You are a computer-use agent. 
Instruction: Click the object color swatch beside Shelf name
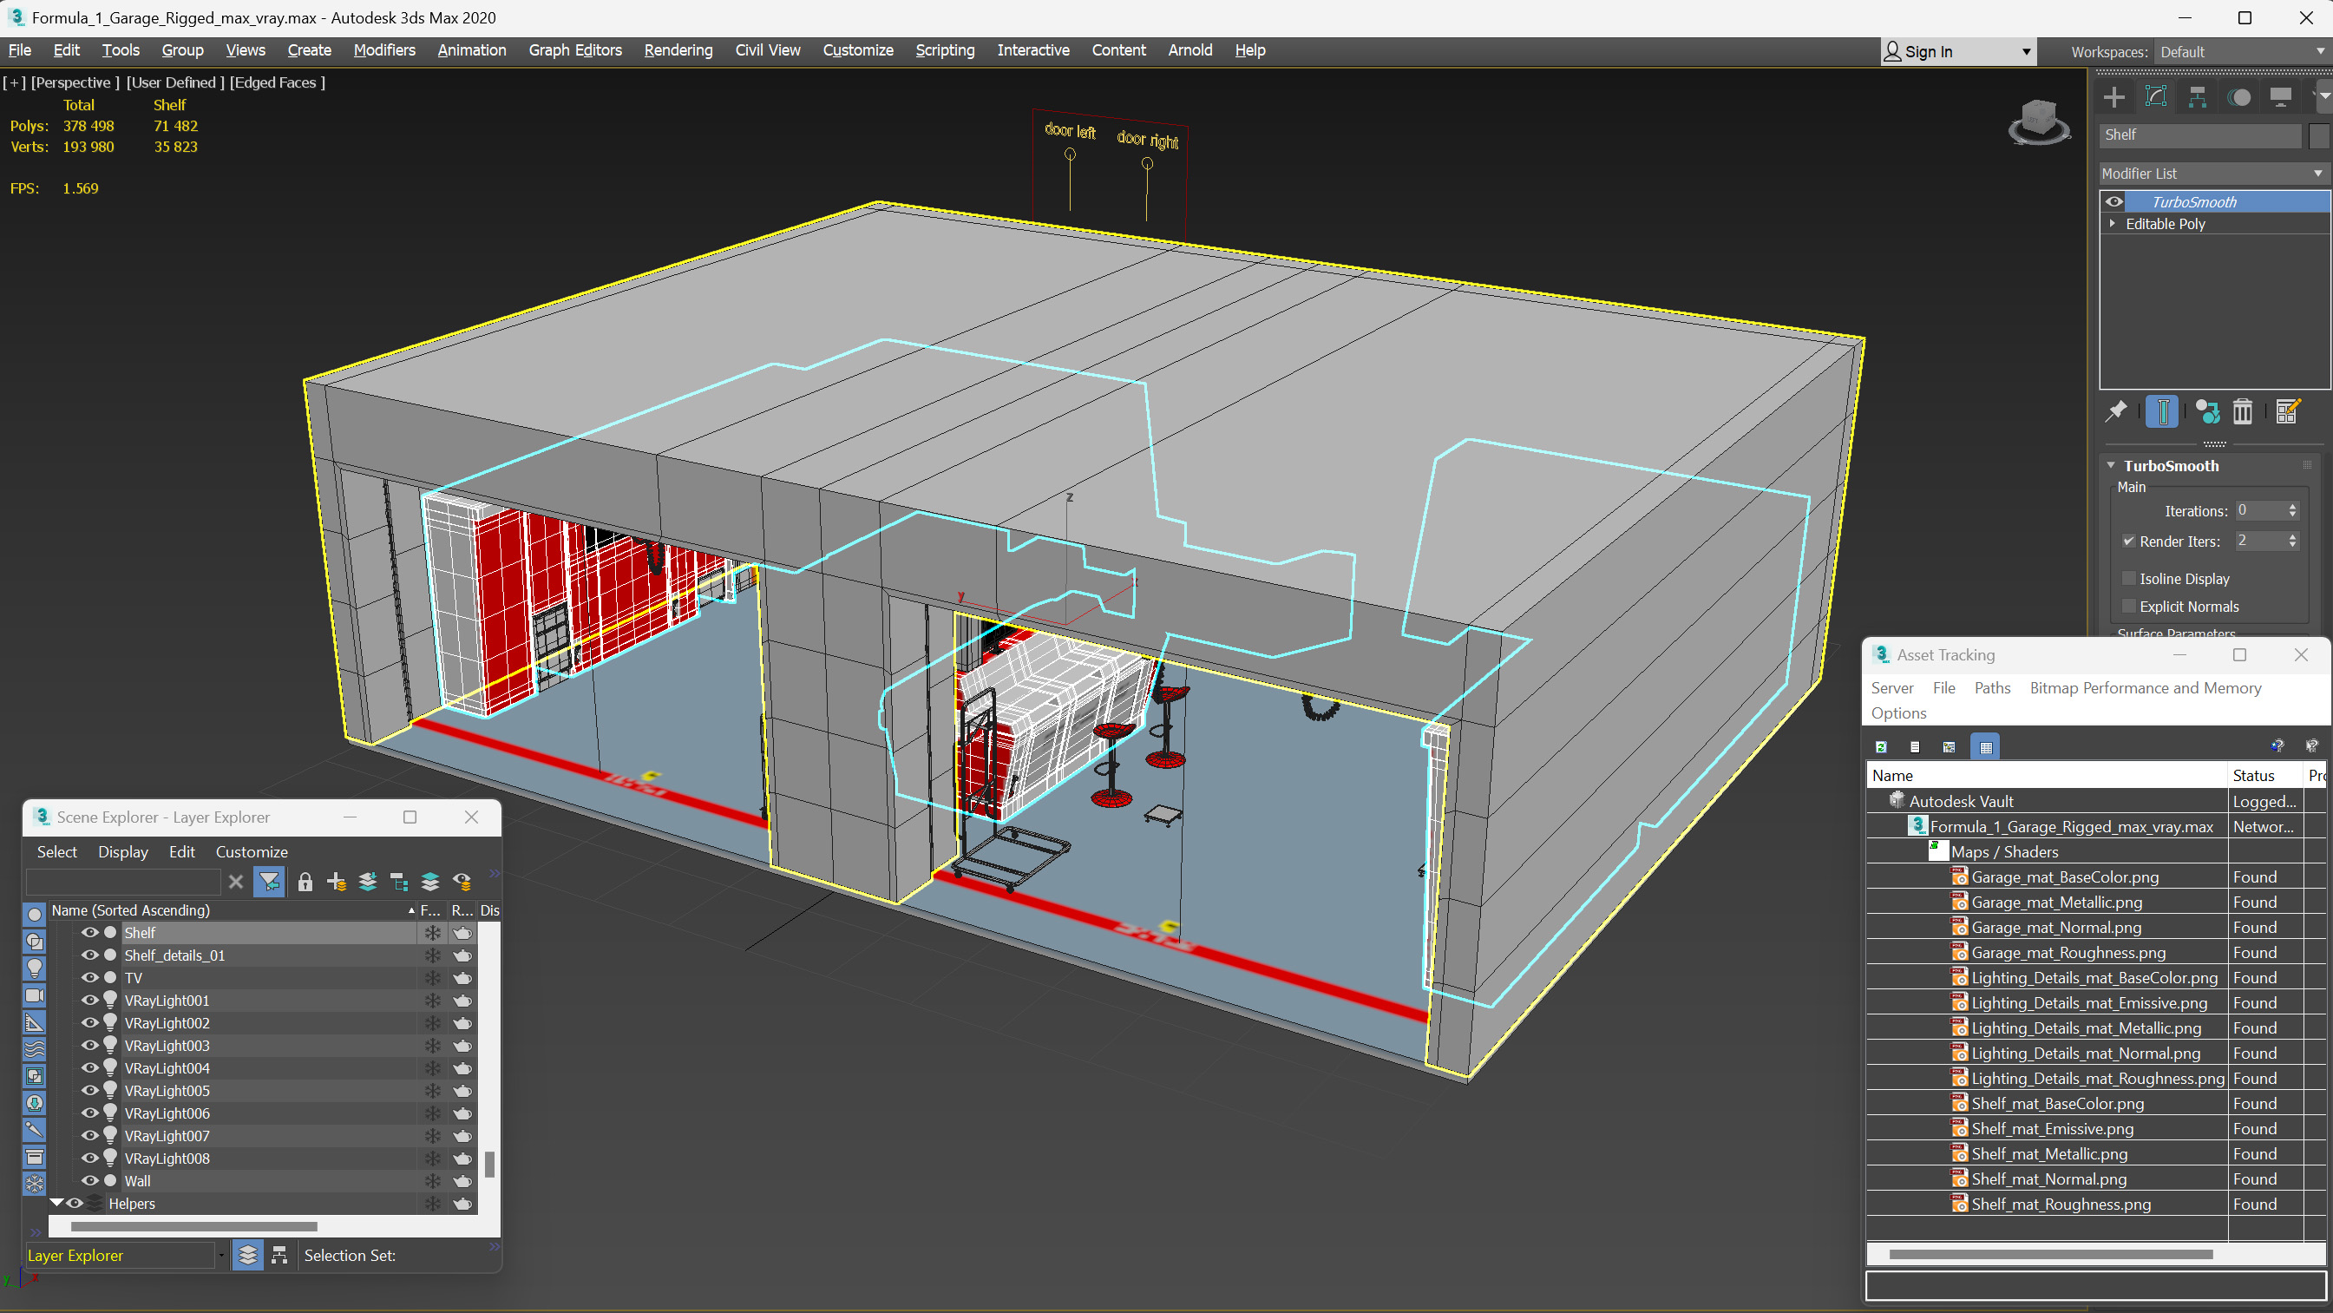(x=2317, y=135)
